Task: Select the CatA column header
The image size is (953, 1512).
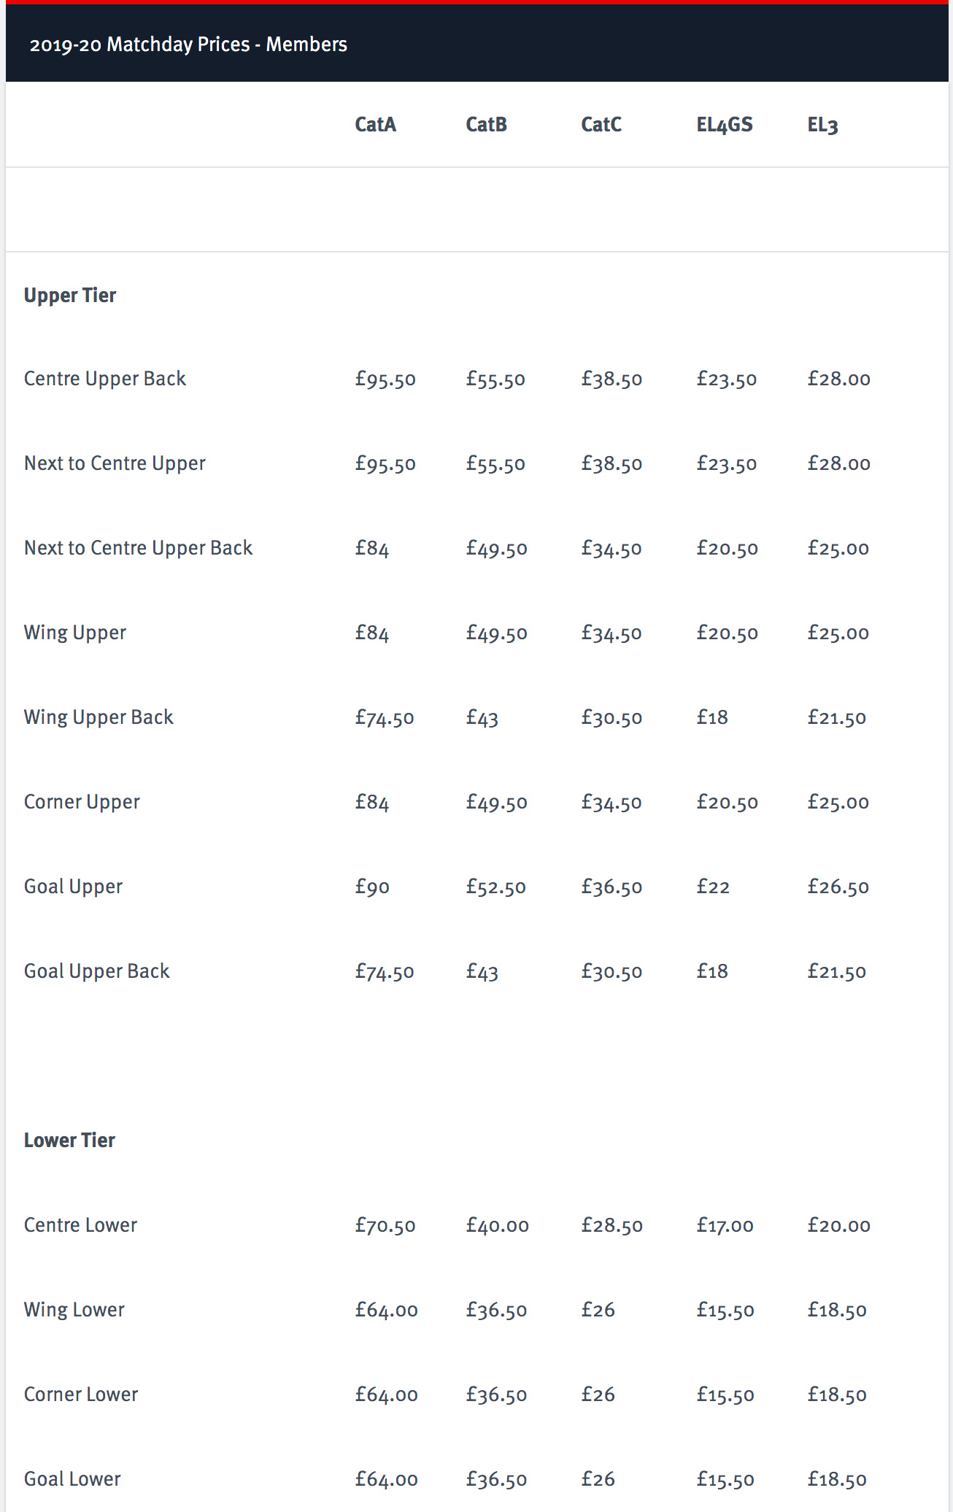Action: (x=375, y=125)
